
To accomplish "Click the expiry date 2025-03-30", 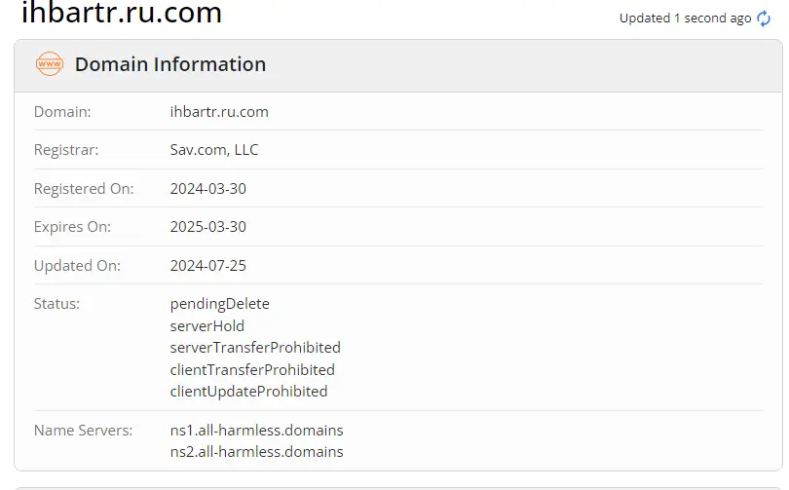I will [207, 227].
